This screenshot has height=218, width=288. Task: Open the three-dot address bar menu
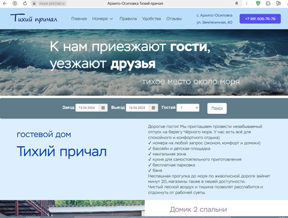point(247,4)
